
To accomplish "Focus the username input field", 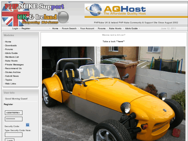I will [x=14, y=113].
